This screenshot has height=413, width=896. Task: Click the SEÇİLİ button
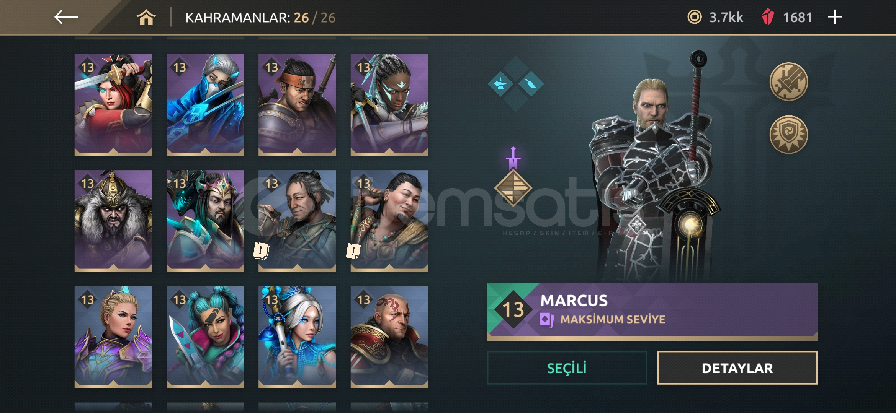click(x=567, y=368)
